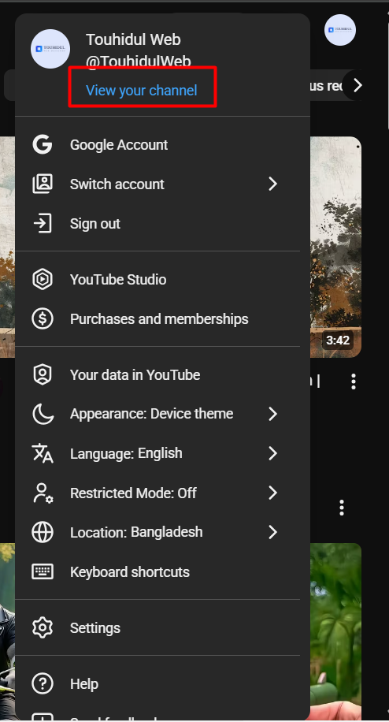Click the shield data privacy icon
Image resolution: width=389 pixels, height=722 pixels.
(43, 374)
